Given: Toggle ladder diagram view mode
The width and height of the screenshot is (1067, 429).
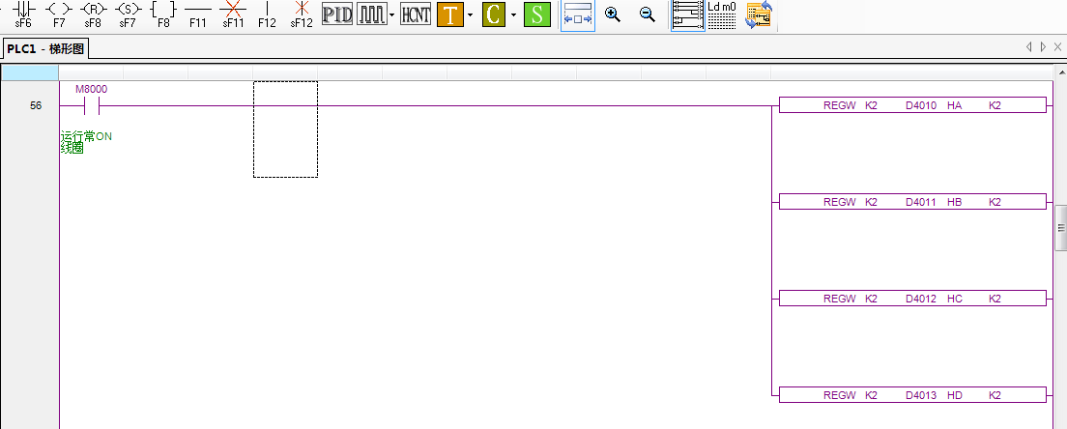Looking at the screenshot, I should pyautogui.click(x=687, y=14).
